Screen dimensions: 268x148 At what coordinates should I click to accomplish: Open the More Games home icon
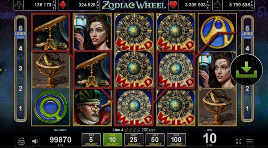click(x=21, y=141)
